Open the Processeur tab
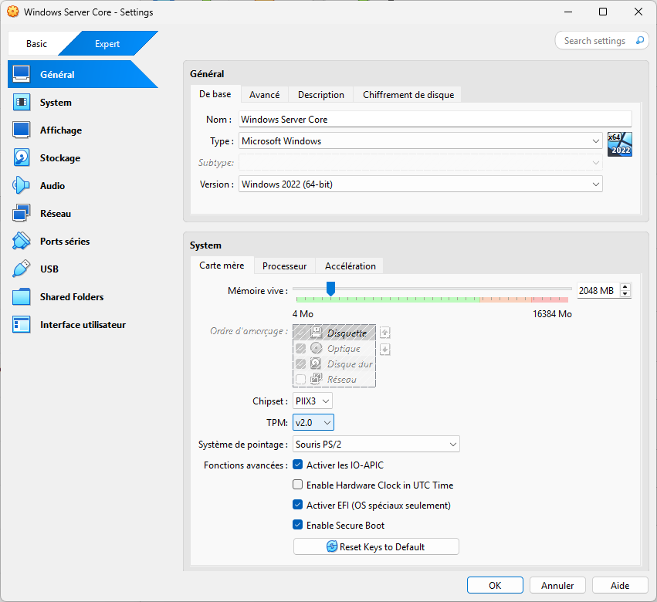This screenshot has height=602, width=657. pyautogui.click(x=285, y=266)
